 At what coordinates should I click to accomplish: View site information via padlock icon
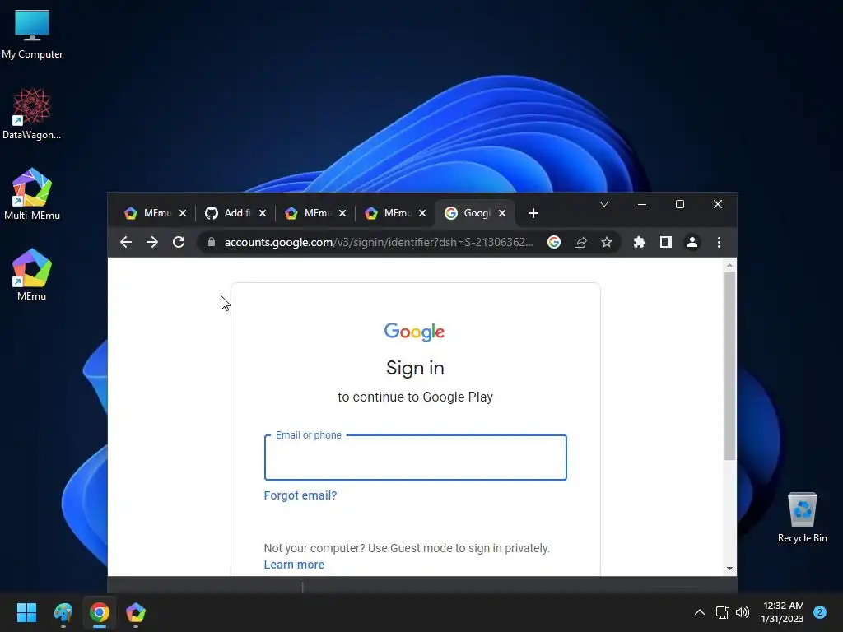212,243
